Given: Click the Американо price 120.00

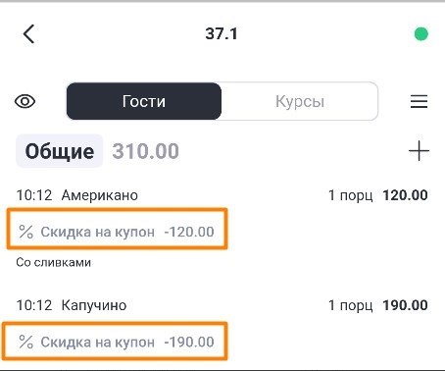Looking at the screenshot, I should [405, 195].
